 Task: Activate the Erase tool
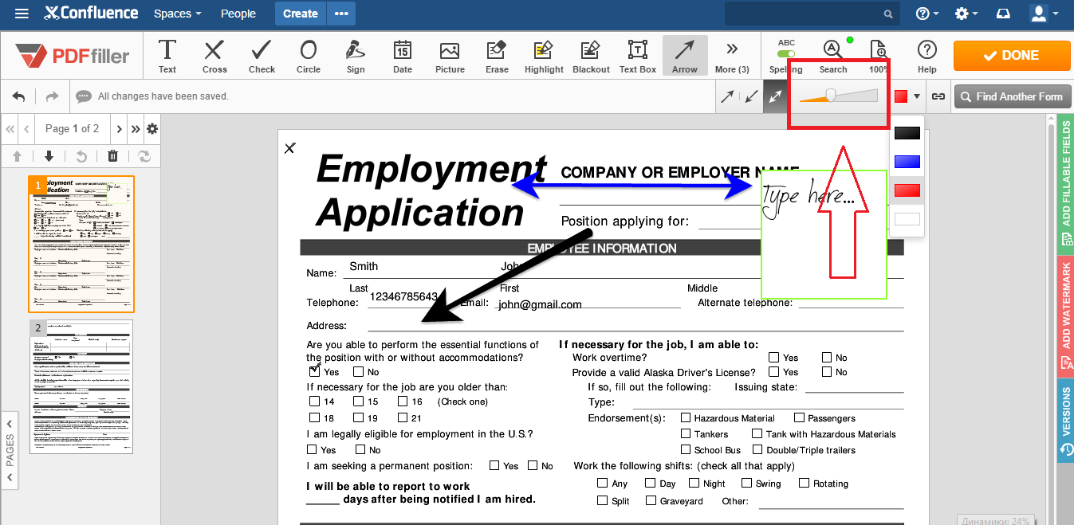(497, 56)
